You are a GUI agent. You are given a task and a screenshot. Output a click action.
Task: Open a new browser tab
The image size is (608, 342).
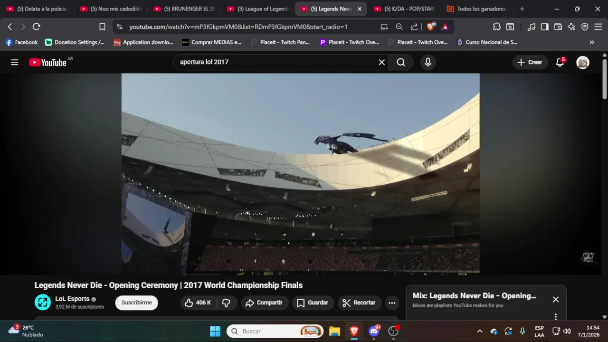point(522,9)
